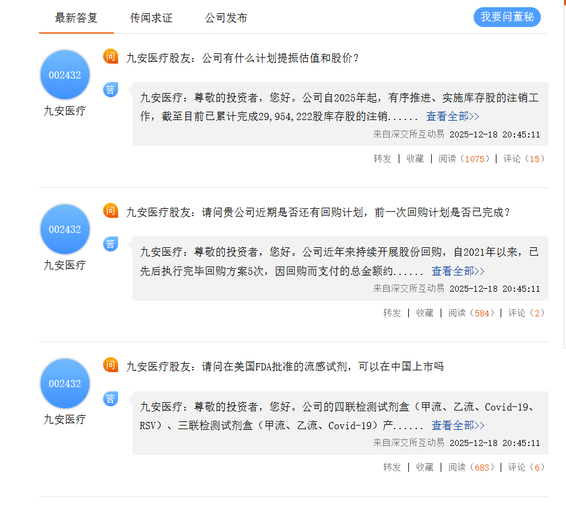Click the answer text mentioning 回购方案5次
The height and width of the screenshot is (509, 566).
pyautogui.click(x=339, y=261)
